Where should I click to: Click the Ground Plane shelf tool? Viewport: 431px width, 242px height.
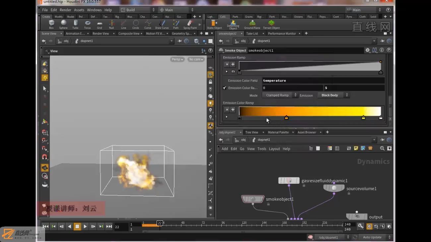pos(252,24)
